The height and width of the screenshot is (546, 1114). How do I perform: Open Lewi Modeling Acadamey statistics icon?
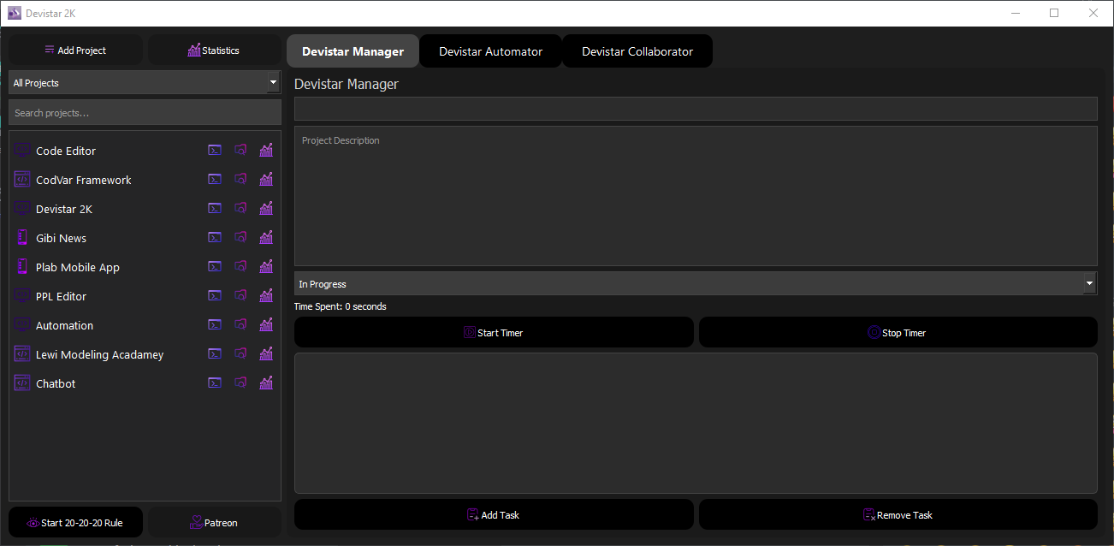pyautogui.click(x=266, y=353)
